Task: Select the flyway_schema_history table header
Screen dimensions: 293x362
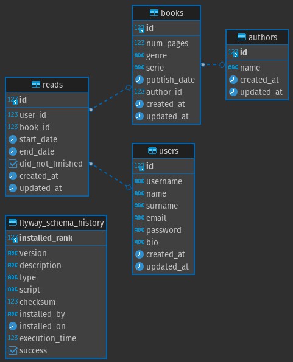Action: pos(56,223)
